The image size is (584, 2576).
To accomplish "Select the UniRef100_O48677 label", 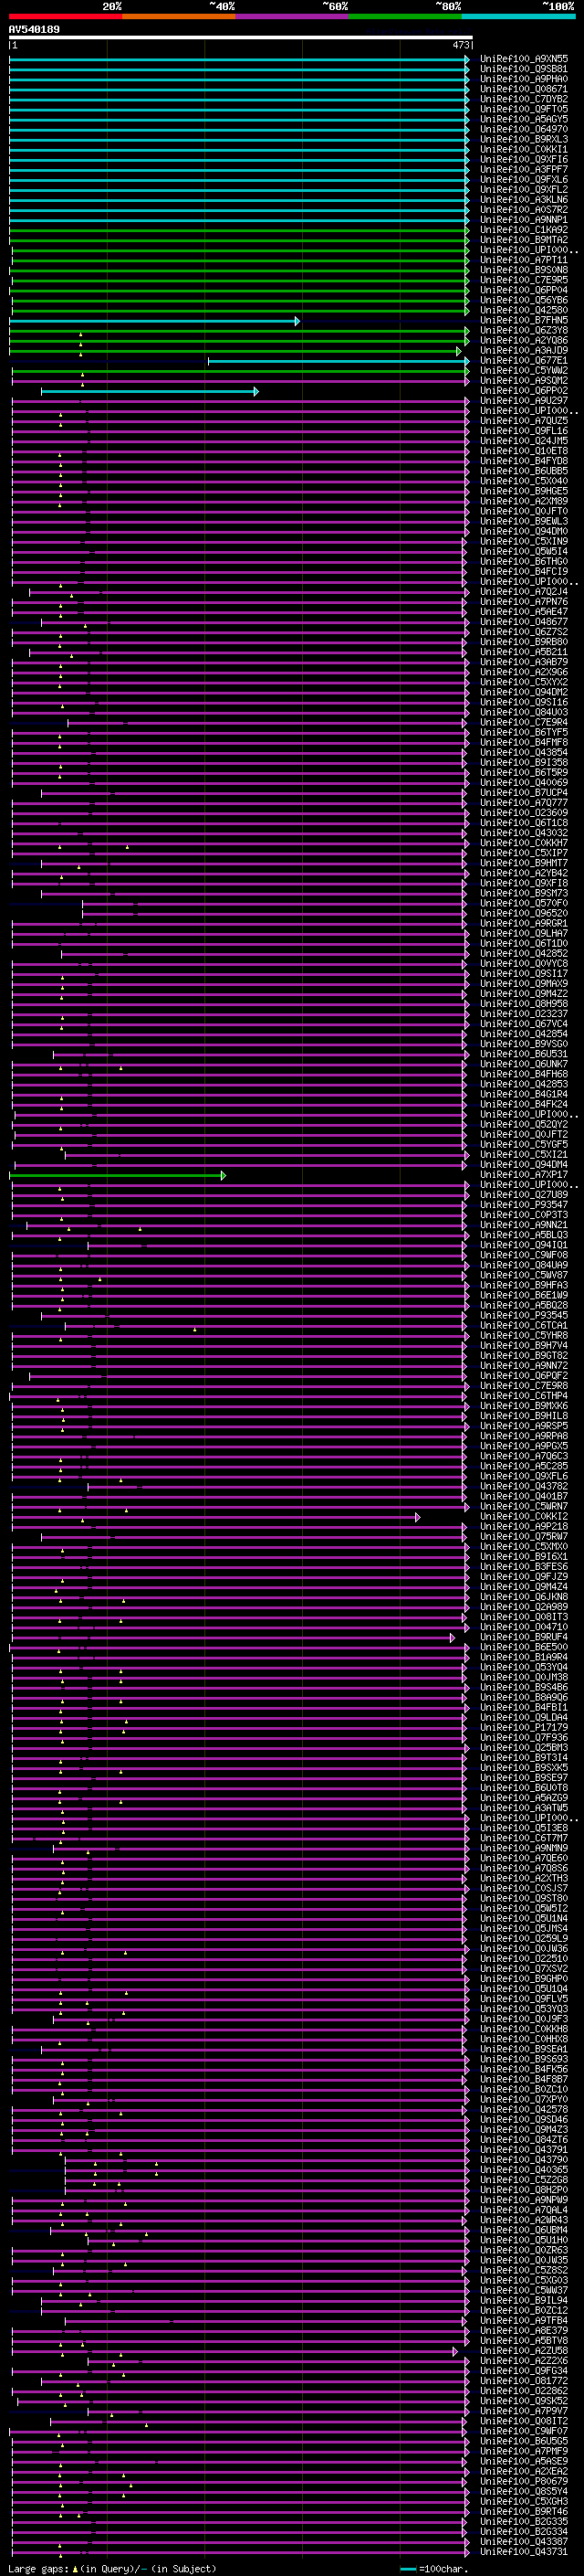I will tap(524, 621).
